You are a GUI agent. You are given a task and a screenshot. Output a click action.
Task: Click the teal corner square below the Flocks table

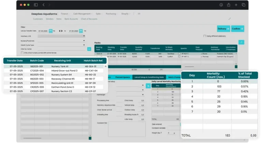pos(236,67)
